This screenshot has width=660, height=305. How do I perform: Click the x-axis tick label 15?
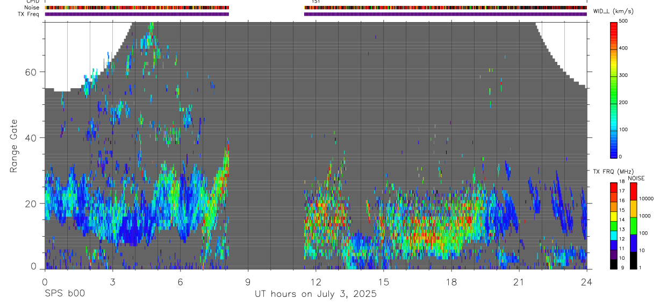point(383,282)
